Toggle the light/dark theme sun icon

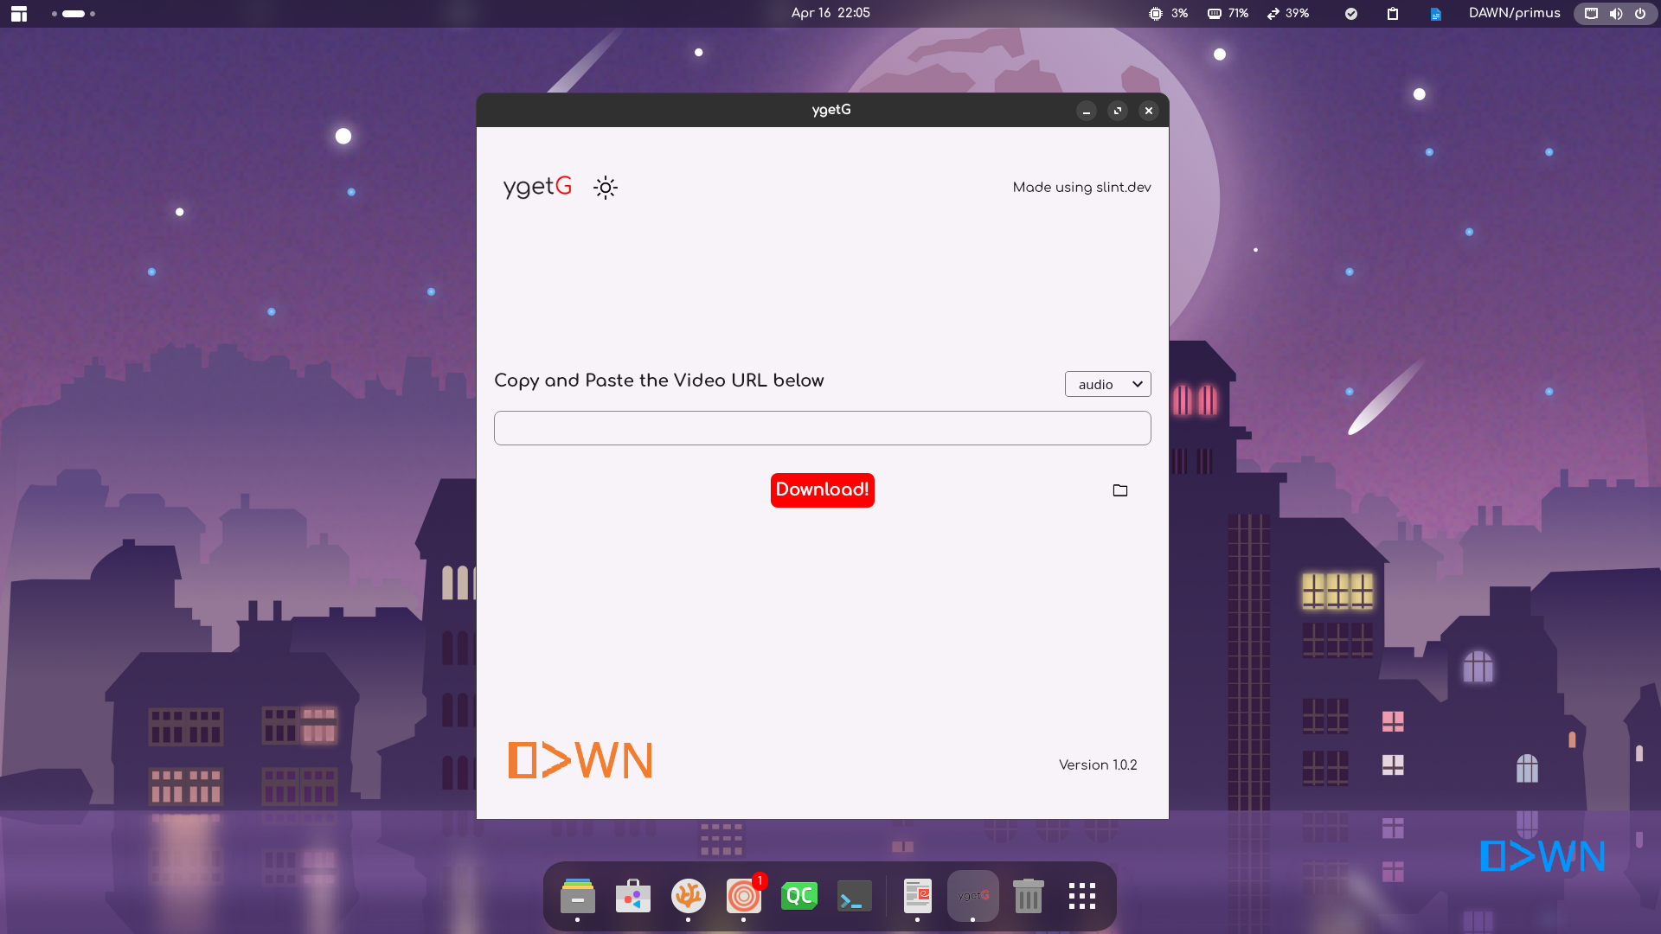point(606,188)
